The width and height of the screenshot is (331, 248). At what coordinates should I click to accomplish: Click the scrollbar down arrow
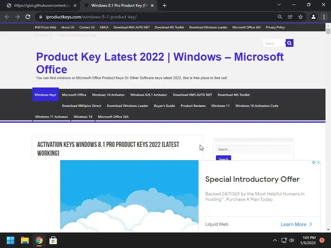click(328, 230)
